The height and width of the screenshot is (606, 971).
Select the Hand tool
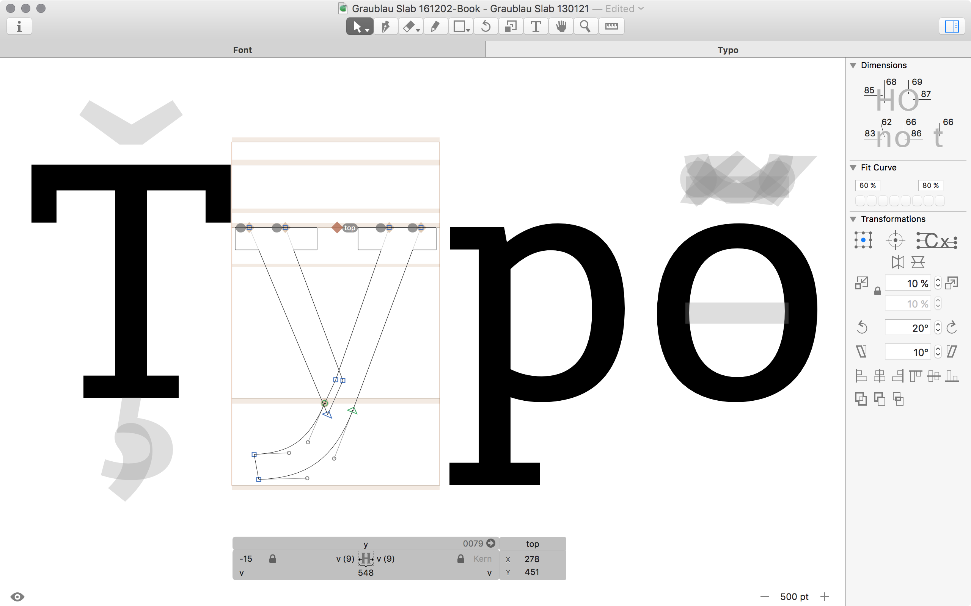561,27
